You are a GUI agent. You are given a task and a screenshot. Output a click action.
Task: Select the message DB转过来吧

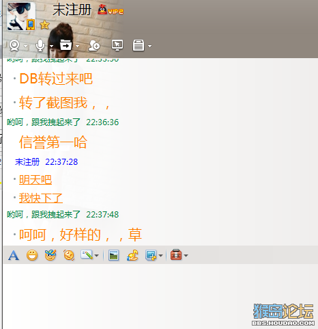tap(56, 79)
